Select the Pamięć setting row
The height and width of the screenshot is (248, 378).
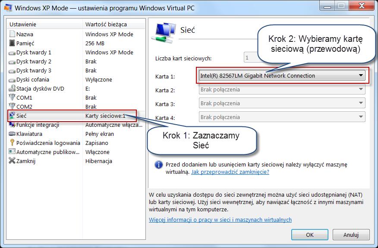point(76,43)
